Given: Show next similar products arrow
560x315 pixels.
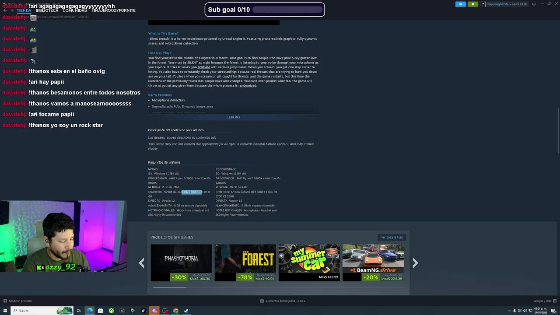Looking at the screenshot, I should click(x=415, y=262).
